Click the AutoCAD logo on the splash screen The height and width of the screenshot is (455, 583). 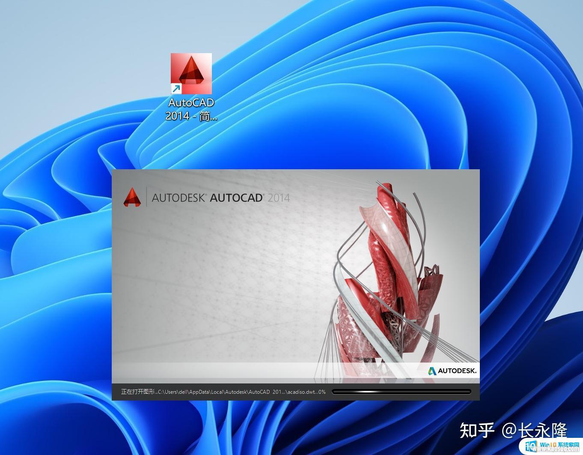pos(132,197)
